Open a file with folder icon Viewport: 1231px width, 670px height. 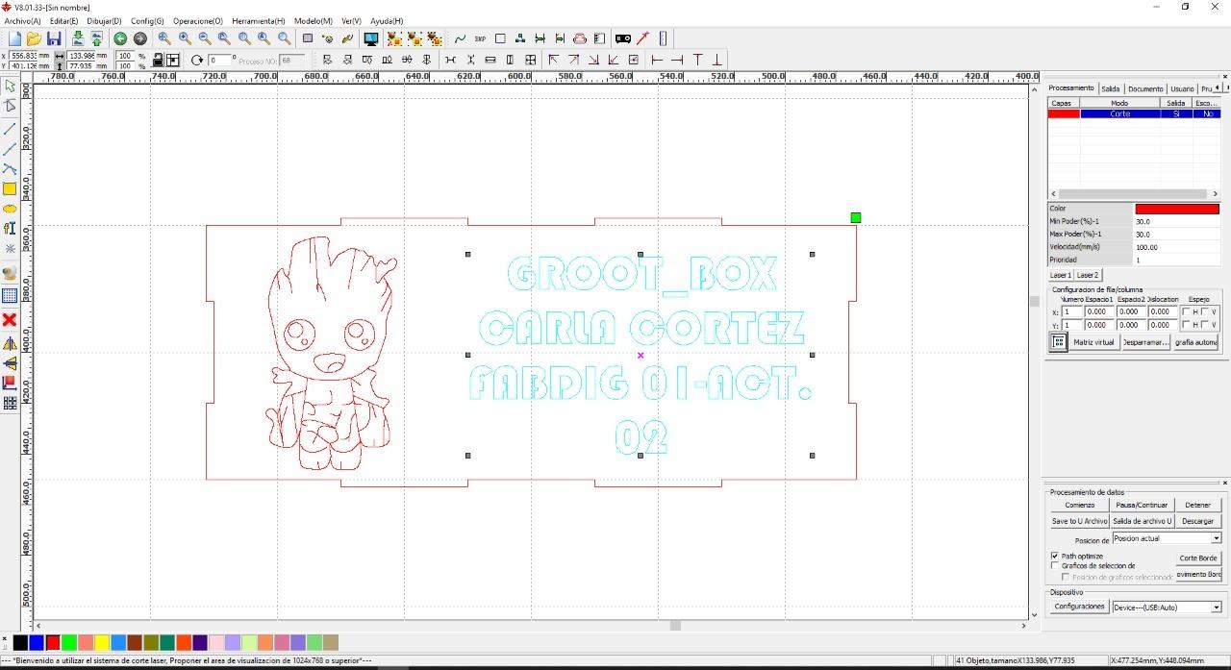pos(34,38)
